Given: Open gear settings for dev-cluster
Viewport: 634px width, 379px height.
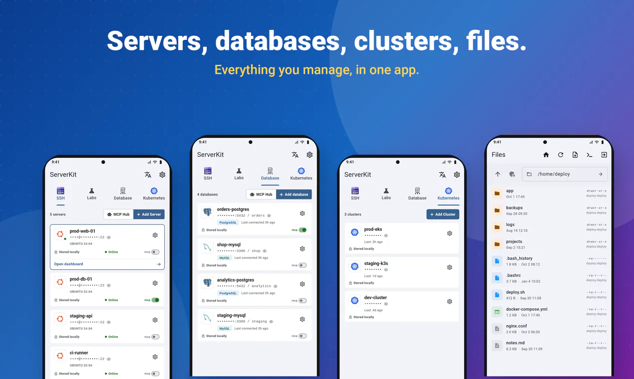Looking at the screenshot, I should (x=450, y=301).
